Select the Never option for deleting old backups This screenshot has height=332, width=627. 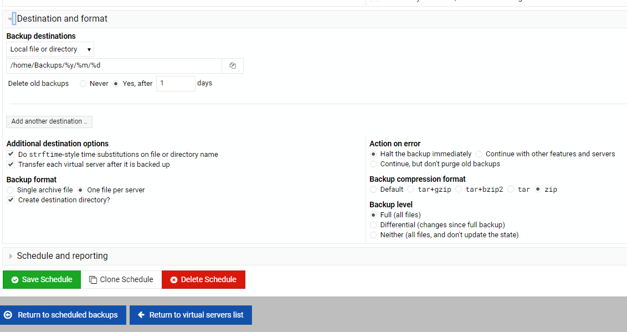(83, 83)
